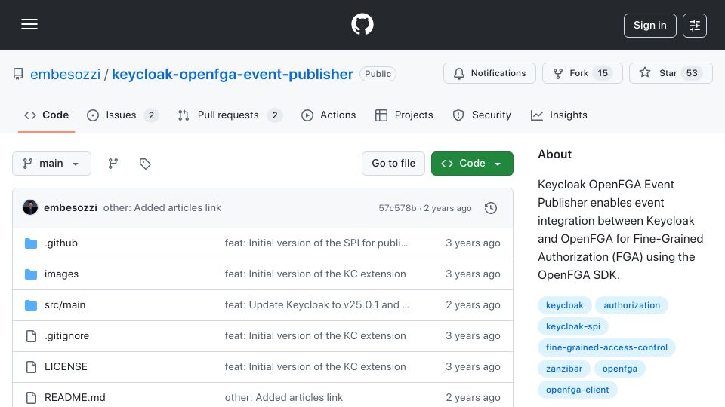Viewport: 725px width, 407px height.
Task: Open the README.md file
Action: [x=75, y=397]
